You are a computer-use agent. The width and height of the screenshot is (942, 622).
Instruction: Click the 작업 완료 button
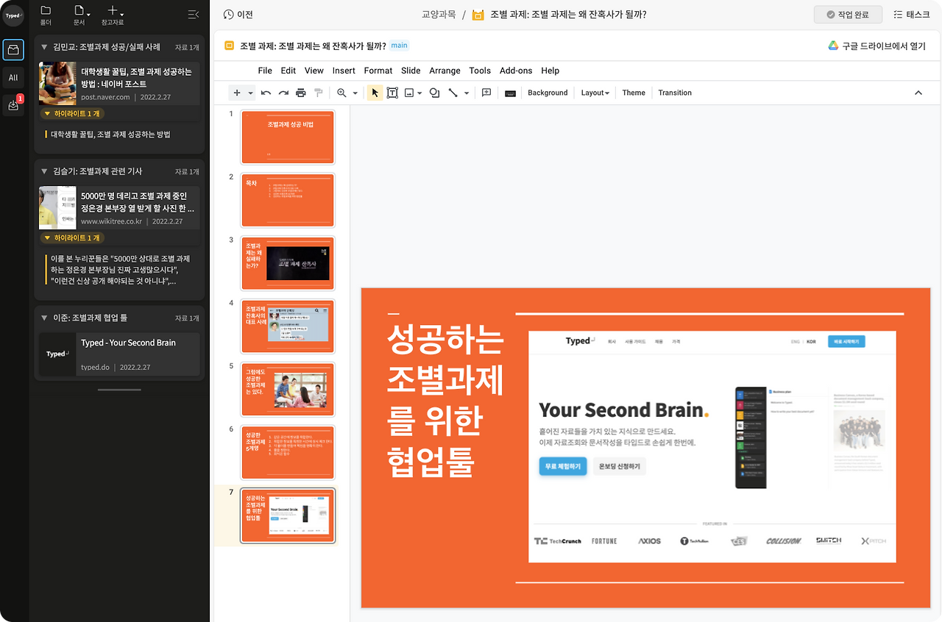point(848,15)
